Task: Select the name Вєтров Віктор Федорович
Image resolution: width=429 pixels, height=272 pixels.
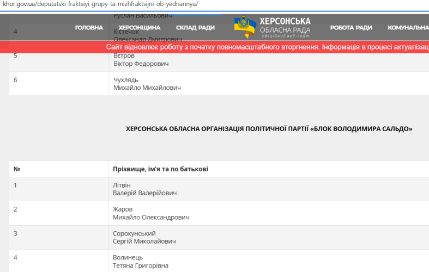Action: coord(141,59)
